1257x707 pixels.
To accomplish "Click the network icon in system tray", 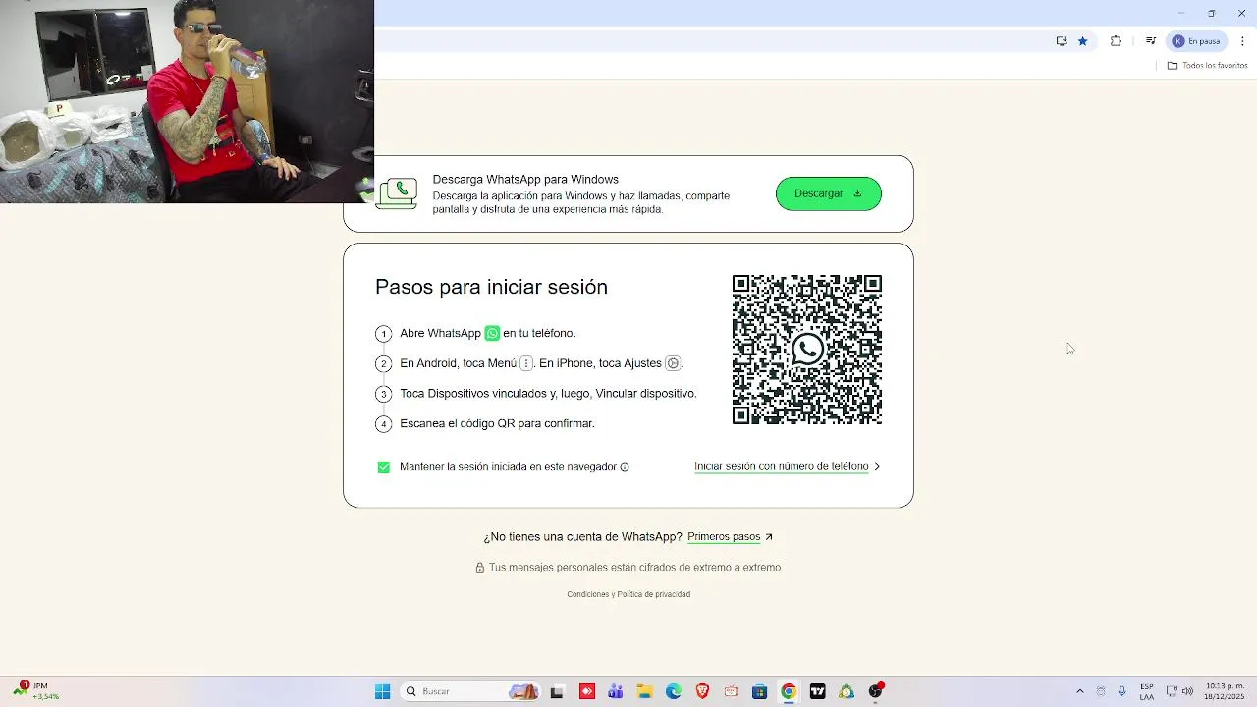I will coord(1172,691).
